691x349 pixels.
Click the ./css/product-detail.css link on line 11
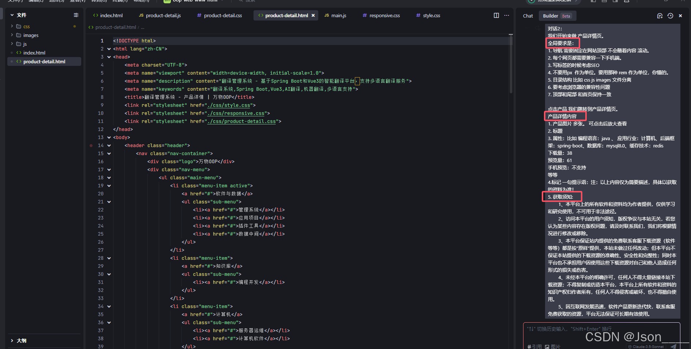pos(242,121)
